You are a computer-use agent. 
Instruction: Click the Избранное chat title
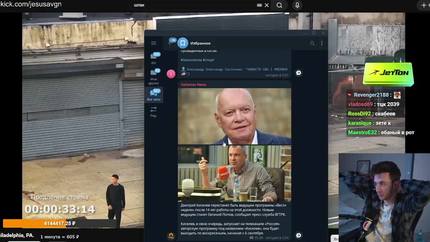(201, 43)
